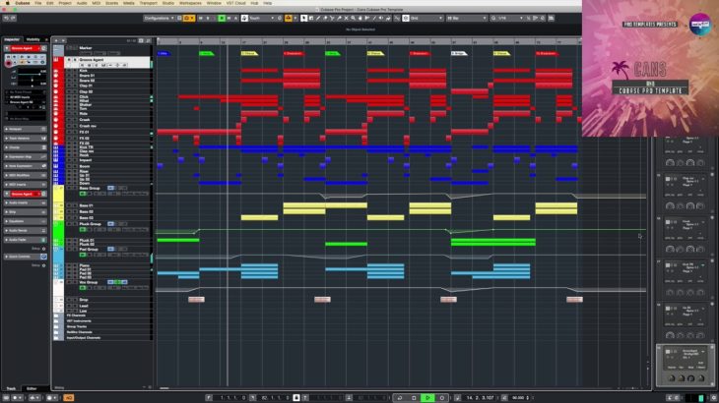Click the Add Track plus button
Image resolution: width=719 pixels, height=403 pixels.
pos(56,40)
